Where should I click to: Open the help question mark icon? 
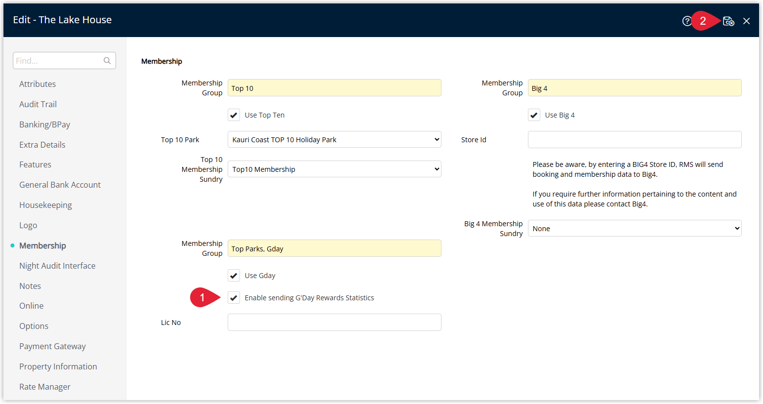tap(687, 21)
